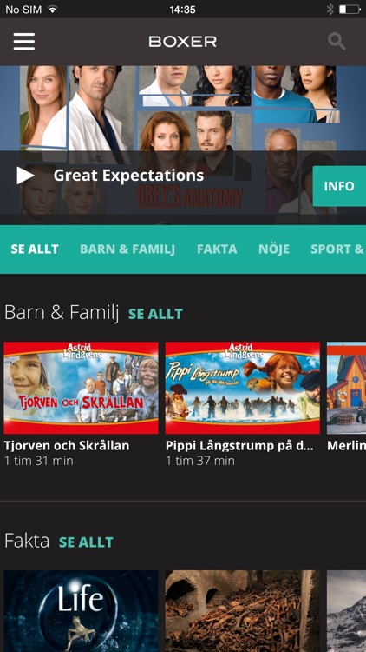Open the Life documentary thumbnail
366x652 pixels.
pyautogui.click(x=81, y=611)
